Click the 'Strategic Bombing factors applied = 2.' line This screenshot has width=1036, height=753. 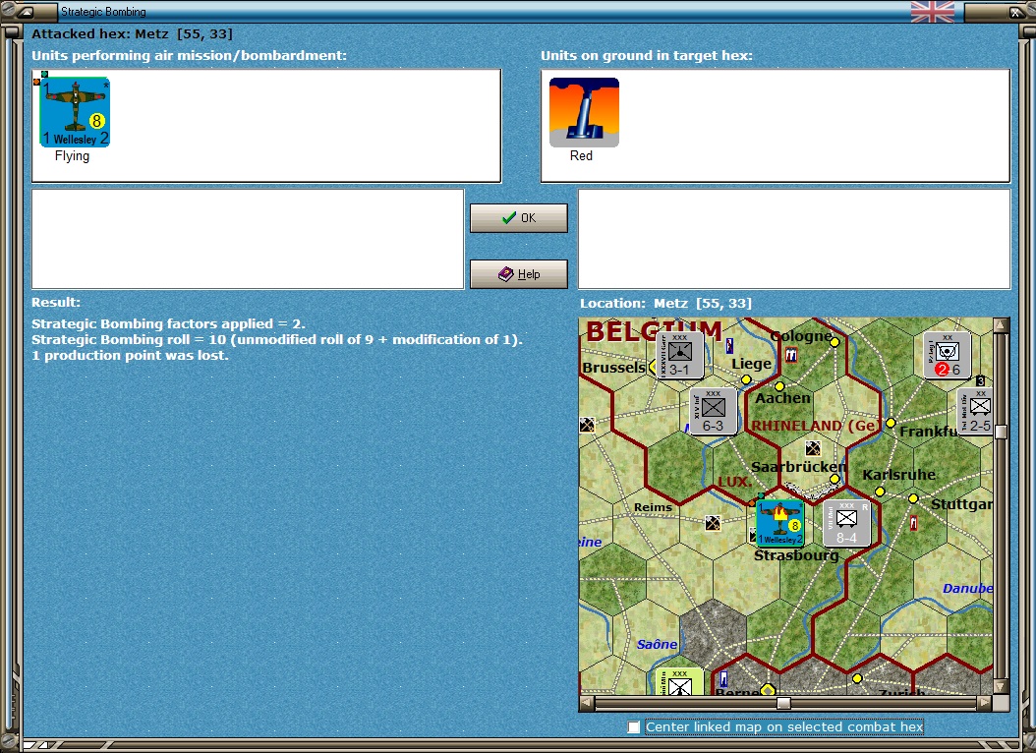168,323
